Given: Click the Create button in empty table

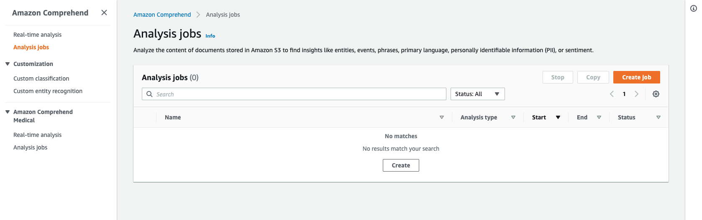Looking at the screenshot, I should click(401, 165).
